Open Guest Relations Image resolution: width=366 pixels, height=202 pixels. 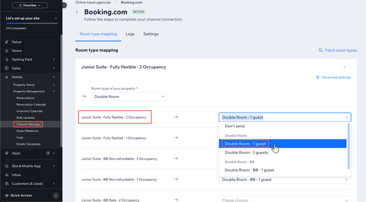pyautogui.click(x=27, y=131)
